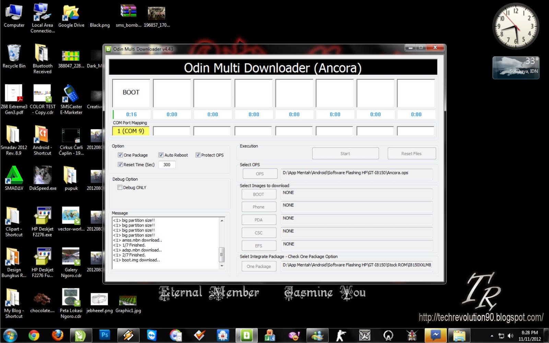The height and width of the screenshot is (343, 549).
Task: Click the Reset Files button
Action: click(x=412, y=154)
